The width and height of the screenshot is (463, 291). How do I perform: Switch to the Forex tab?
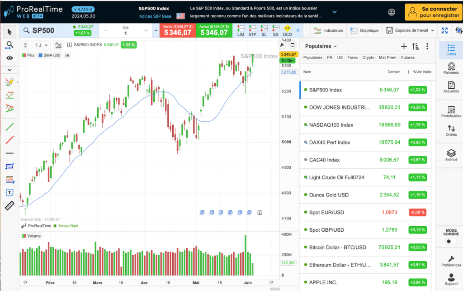pos(352,57)
